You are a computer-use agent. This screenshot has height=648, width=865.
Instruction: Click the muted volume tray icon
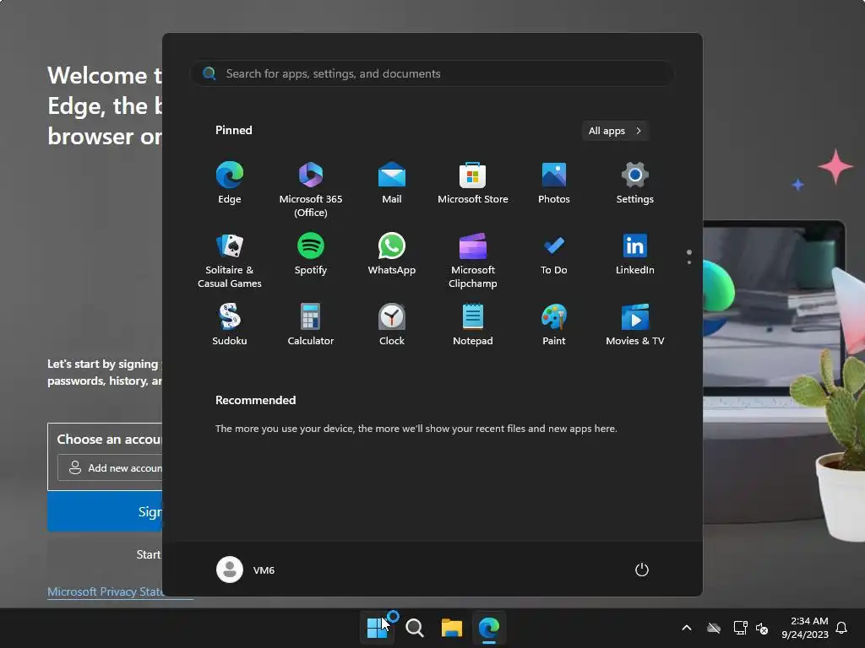tap(762, 628)
